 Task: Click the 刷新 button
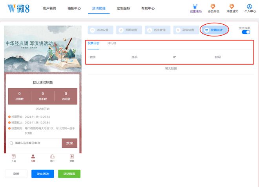[16, 174]
